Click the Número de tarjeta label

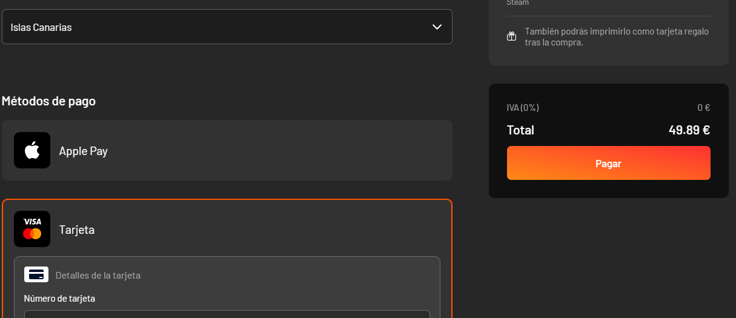(x=59, y=299)
